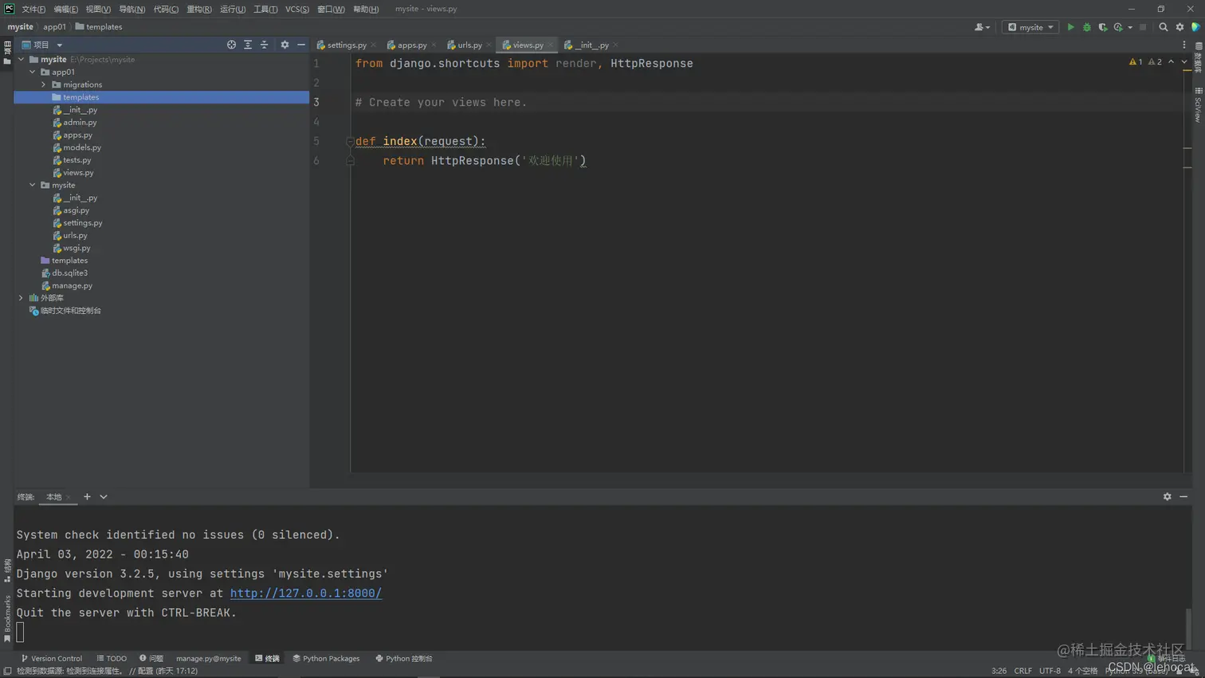Open the TODO tool window
Image resolution: width=1205 pixels, height=678 pixels.
pyautogui.click(x=112, y=658)
